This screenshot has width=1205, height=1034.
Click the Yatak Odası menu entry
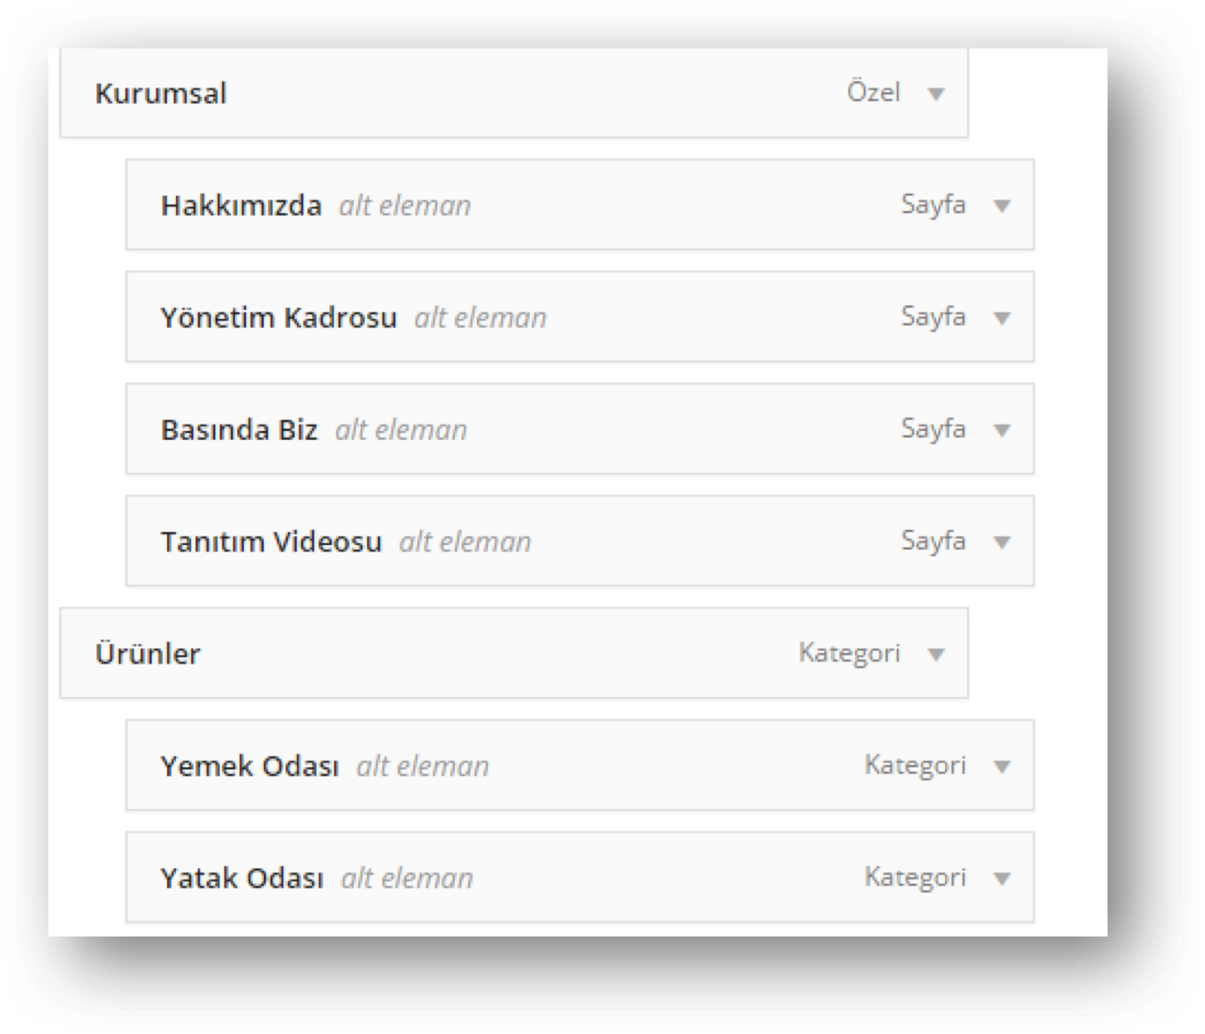[242, 878]
